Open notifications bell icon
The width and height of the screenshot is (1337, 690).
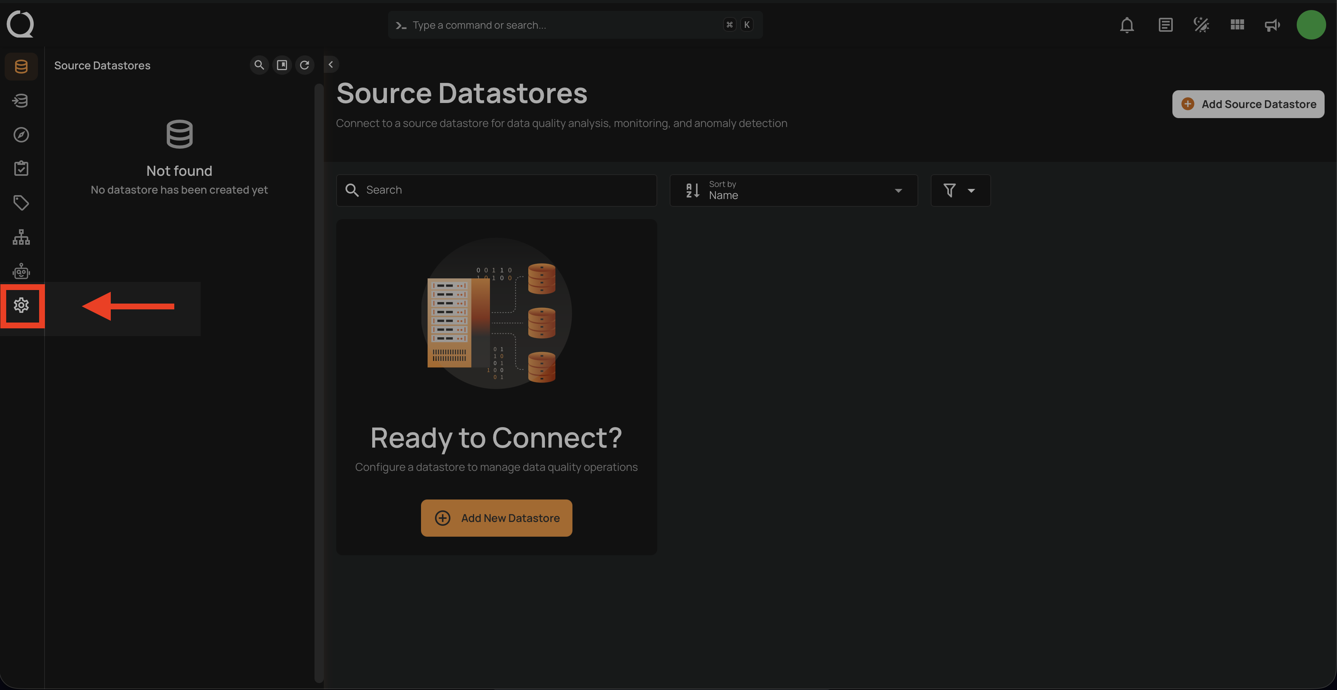[1127, 25]
